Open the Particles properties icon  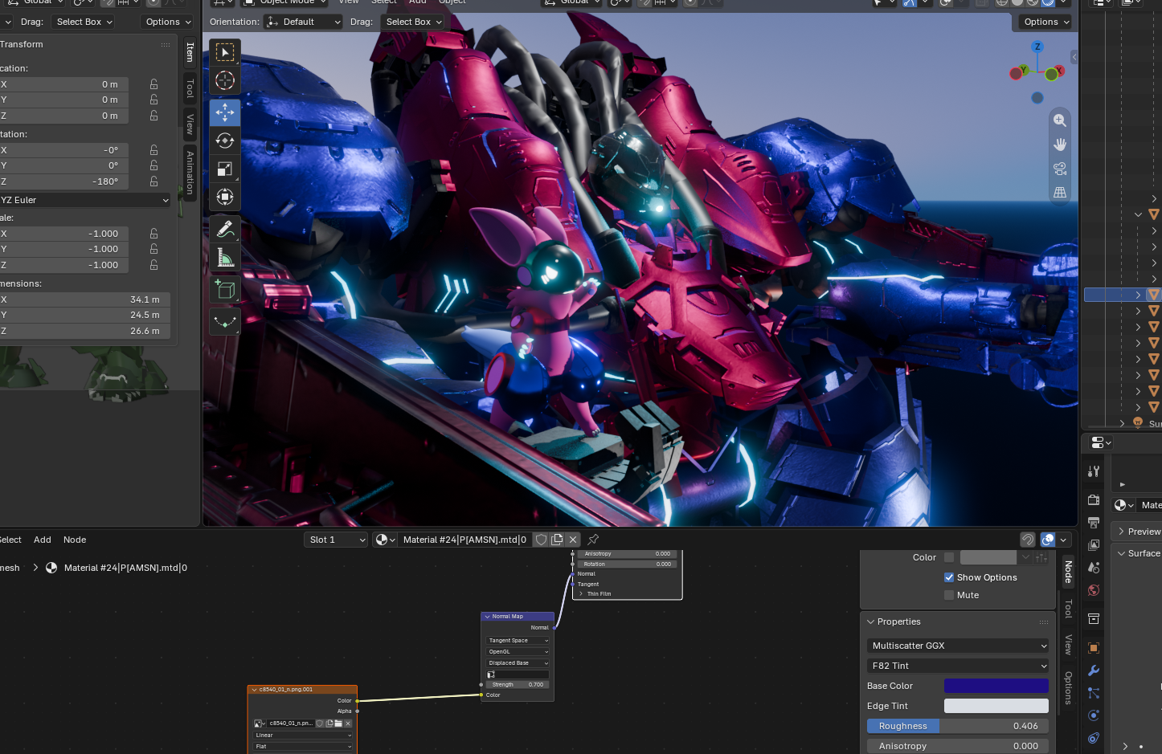click(x=1094, y=693)
